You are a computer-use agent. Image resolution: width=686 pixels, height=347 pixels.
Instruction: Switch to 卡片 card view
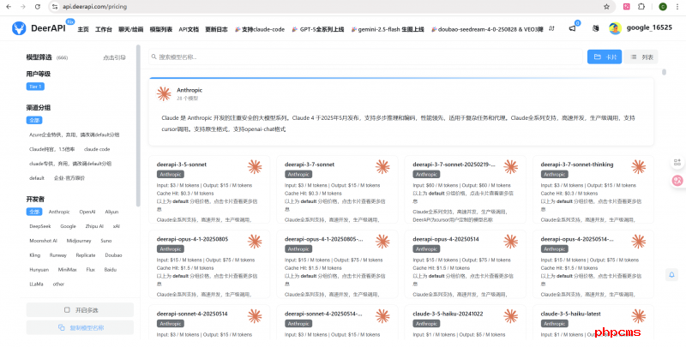click(605, 57)
